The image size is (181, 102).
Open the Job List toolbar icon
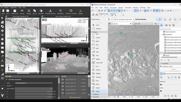35,12
